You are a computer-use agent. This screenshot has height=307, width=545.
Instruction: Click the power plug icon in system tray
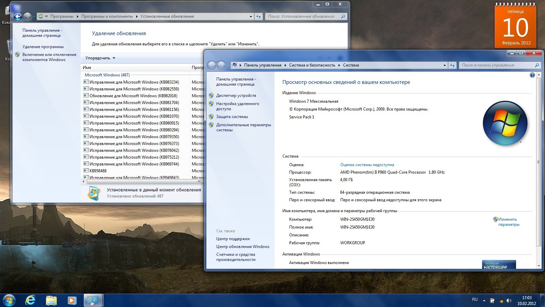[x=492, y=301]
